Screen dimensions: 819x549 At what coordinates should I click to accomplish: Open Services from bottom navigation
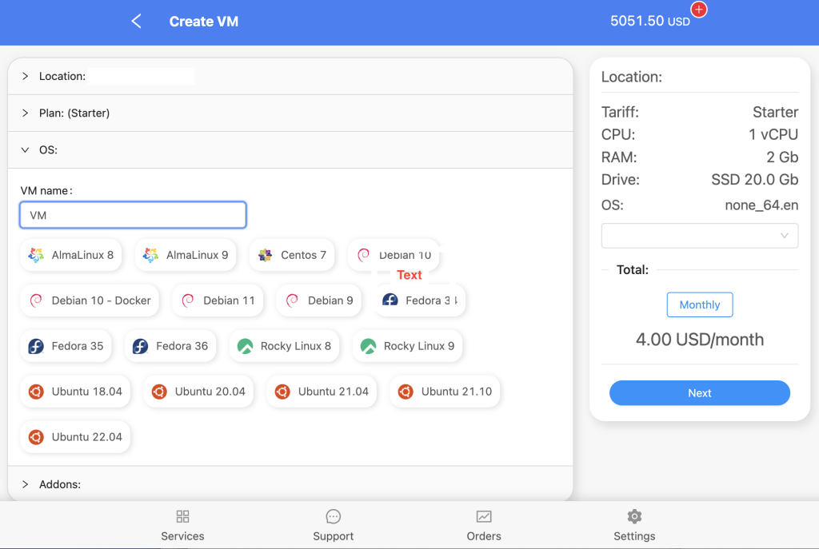(x=182, y=524)
